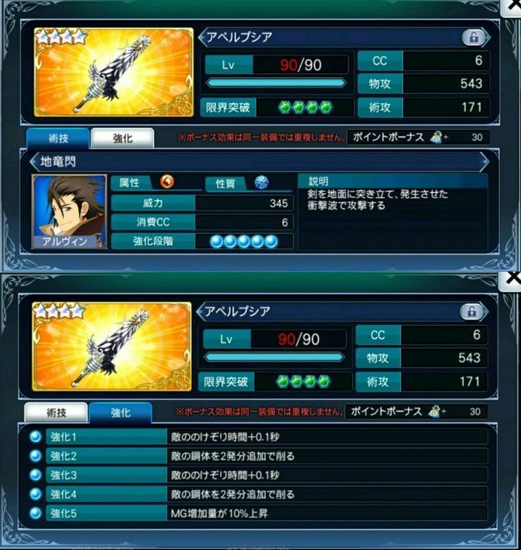Screen dimensions: 521x550
Task: Click the blue orb beside 強化5
Action: [36, 513]
